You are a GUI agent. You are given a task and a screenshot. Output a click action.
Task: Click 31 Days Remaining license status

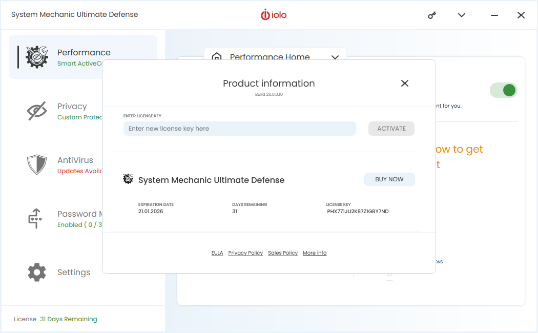point(69,319)
